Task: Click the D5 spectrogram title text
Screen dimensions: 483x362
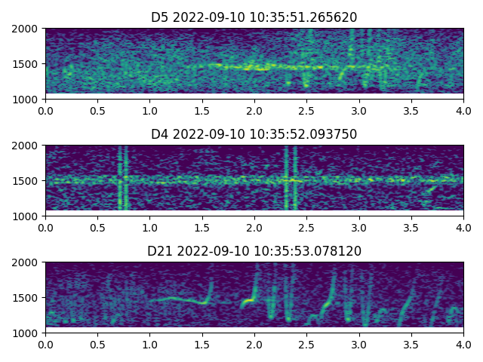Action: 254,17
